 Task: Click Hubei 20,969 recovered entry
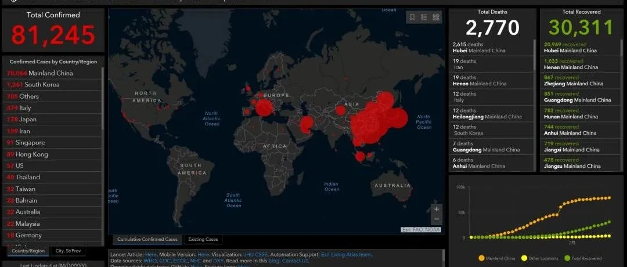tap(581, 48)
